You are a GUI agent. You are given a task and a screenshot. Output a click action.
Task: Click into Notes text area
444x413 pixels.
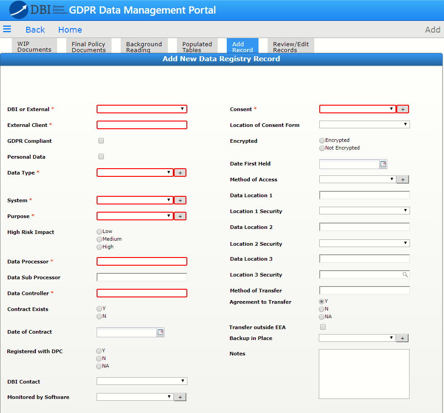tap(364, 374)
